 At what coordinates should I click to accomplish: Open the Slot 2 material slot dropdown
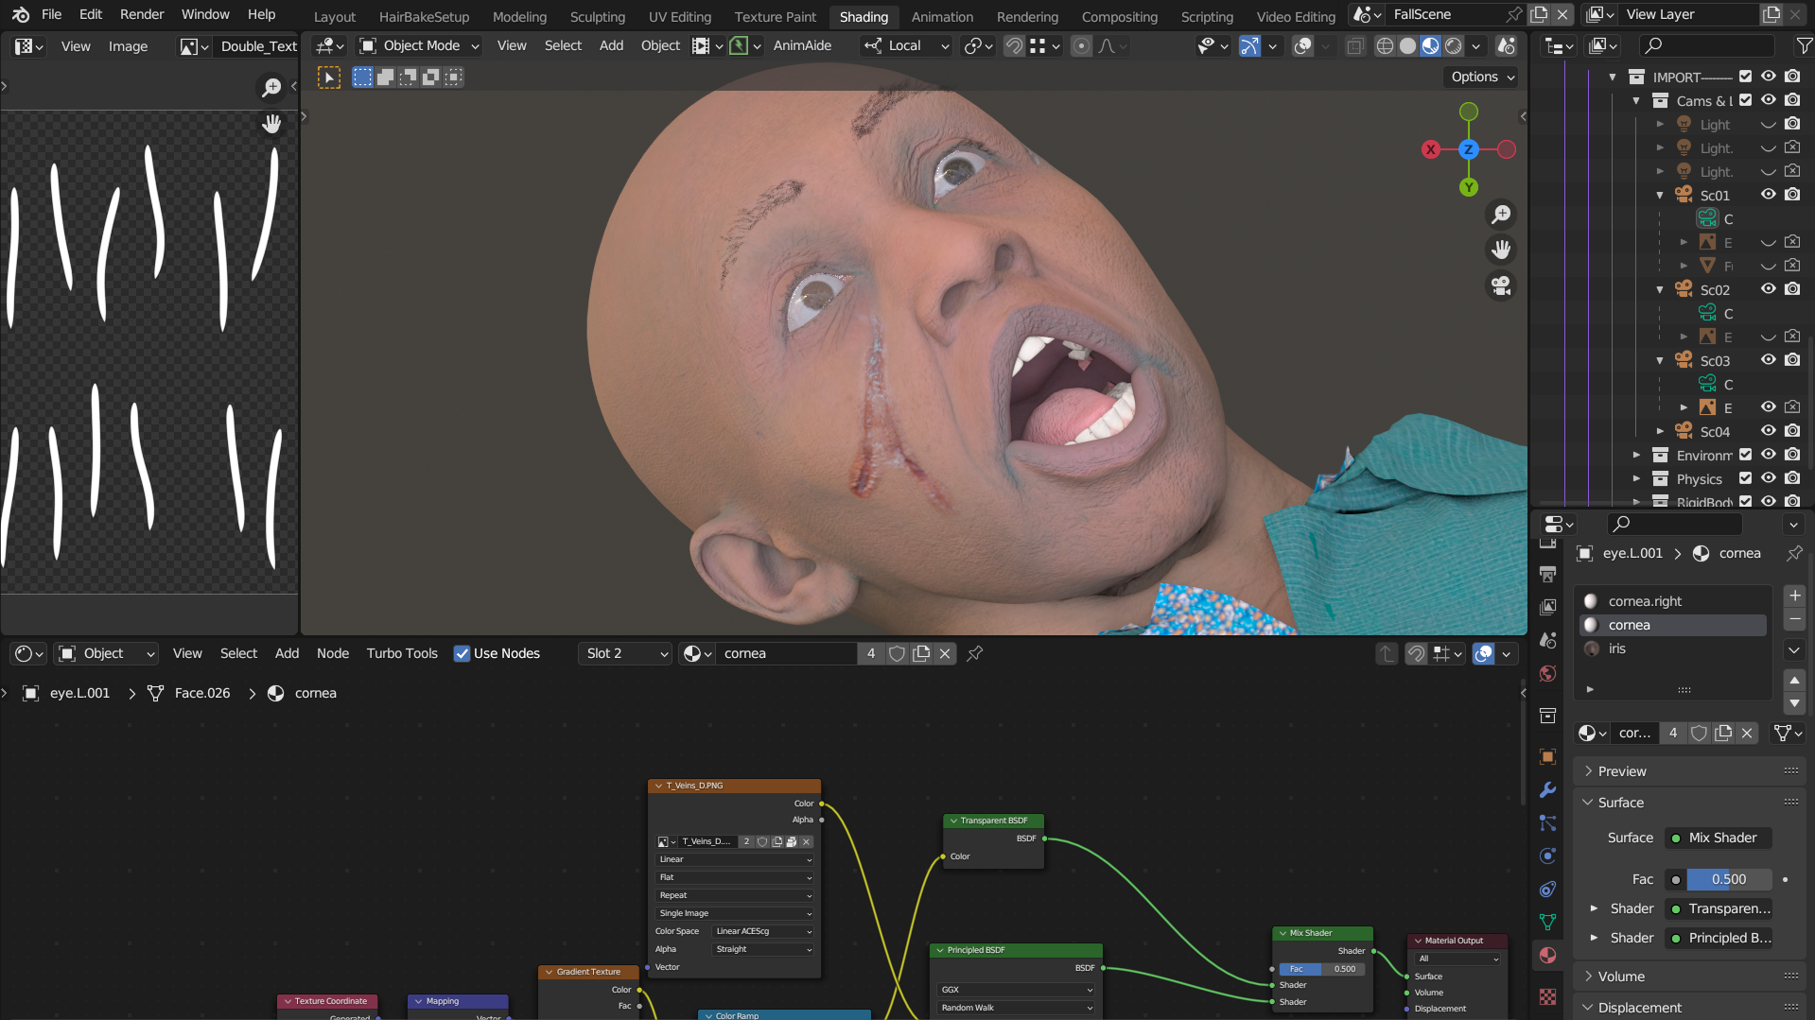[626, 653]
